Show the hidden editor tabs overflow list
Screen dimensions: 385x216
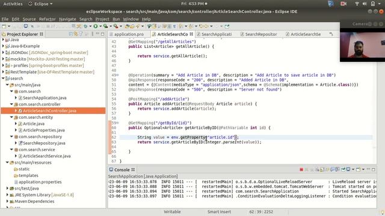331,34
